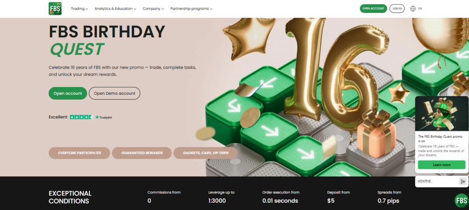Image resolution: width=469 pixels, height=210 pixels.
Task: Click Open Demo account button
Action: pyautogui.click(x=115, y=93)
